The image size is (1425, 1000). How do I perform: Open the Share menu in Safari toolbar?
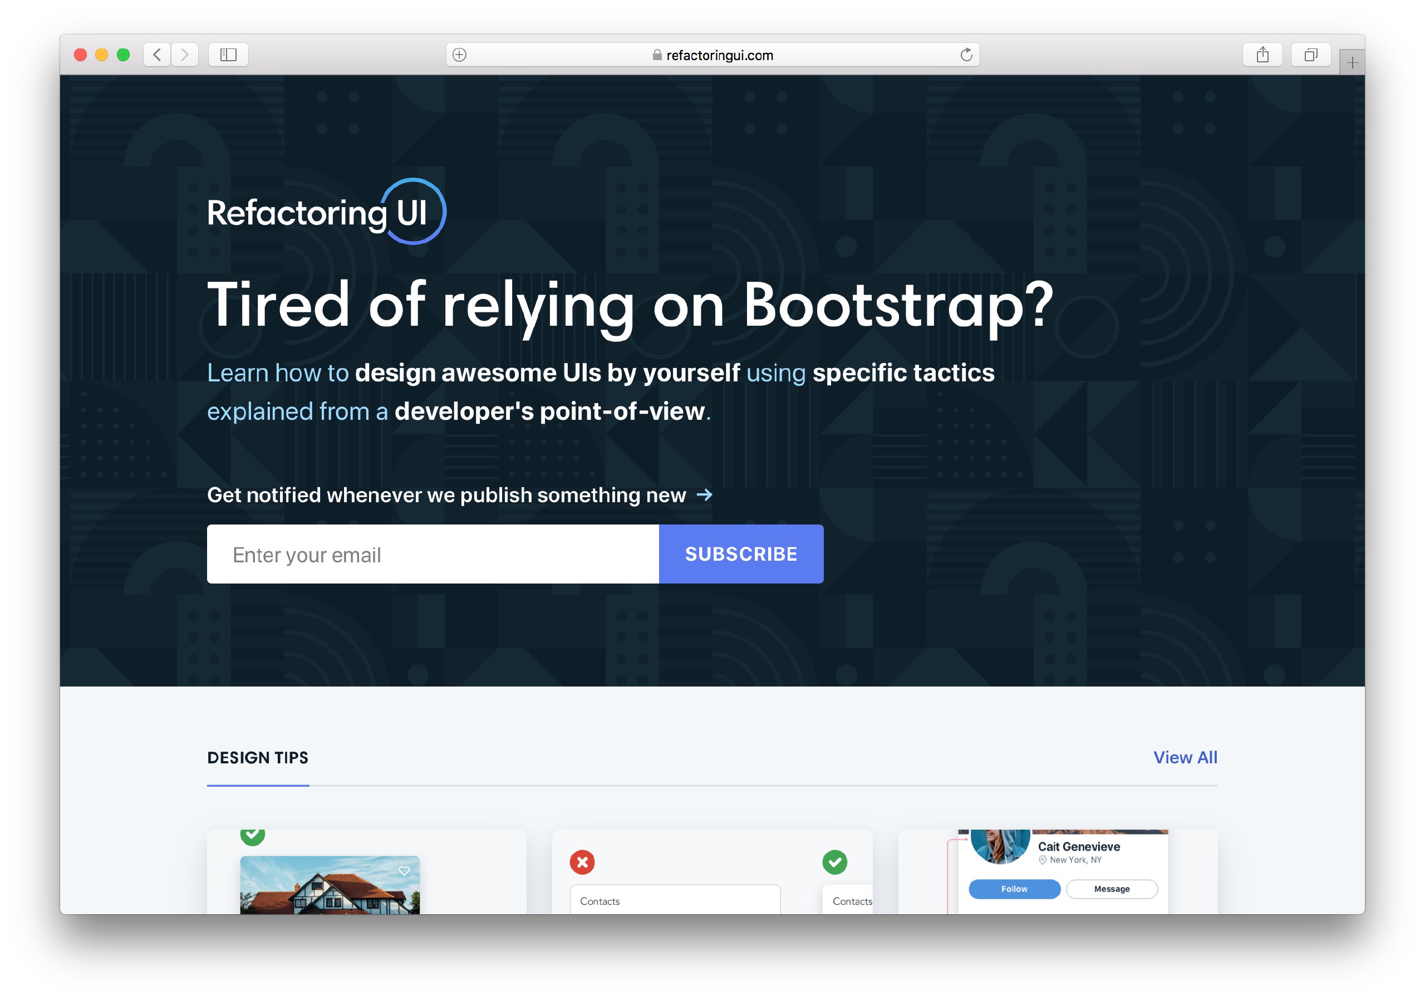(x=1262, y=55)
